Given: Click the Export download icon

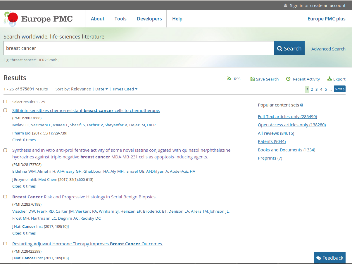Looking at the screenshot, I should (329, 79).
